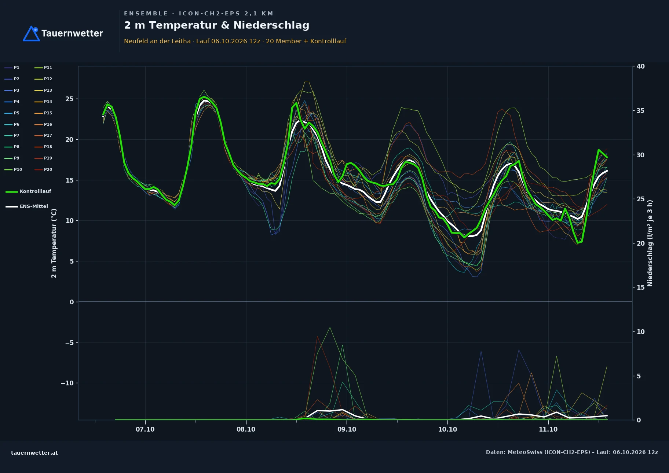Click the 09.10 date axis label

pyautogui.click(x=347, y=429)
